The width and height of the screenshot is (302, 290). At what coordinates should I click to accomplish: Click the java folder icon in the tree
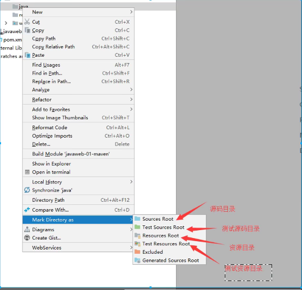point(15,6)
